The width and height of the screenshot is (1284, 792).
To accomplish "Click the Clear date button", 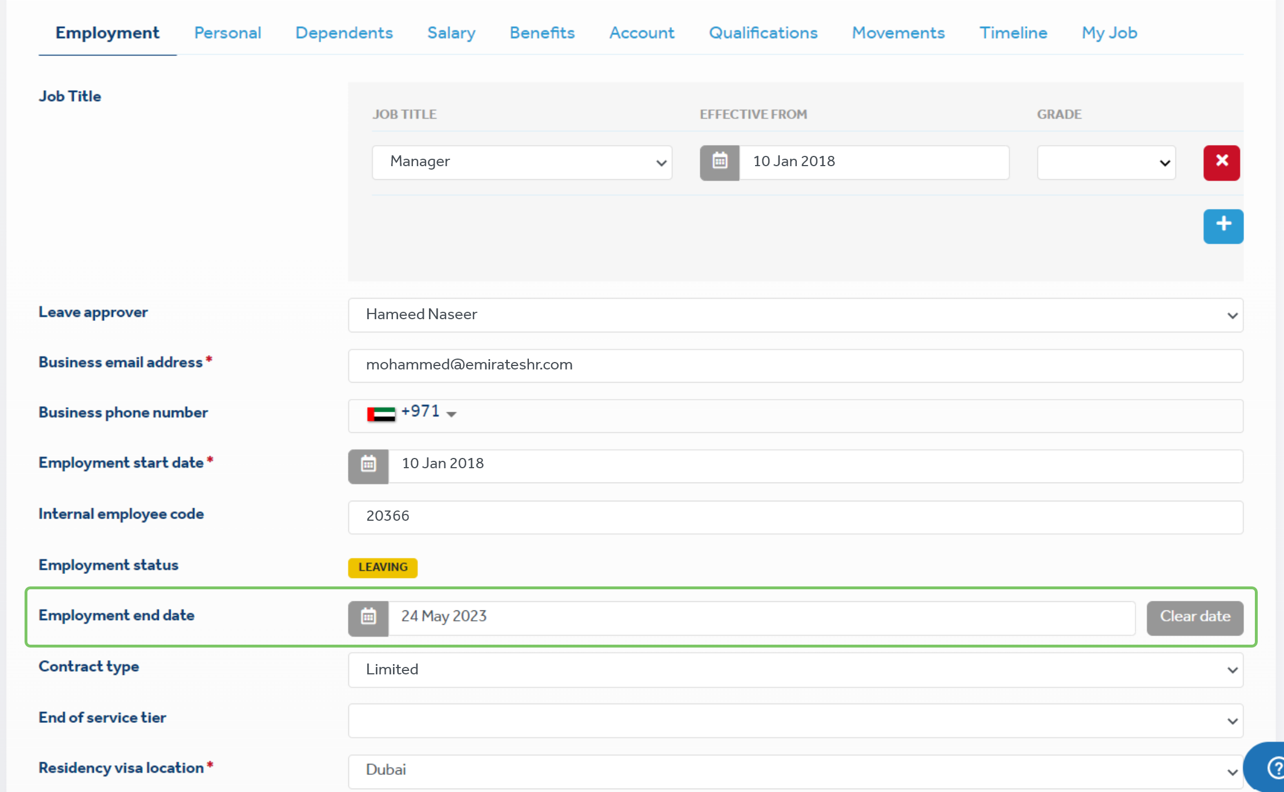I will (x=1194, y=617).
